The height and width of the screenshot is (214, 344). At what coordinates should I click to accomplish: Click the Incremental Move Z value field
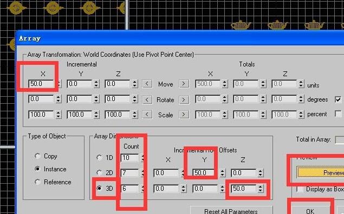pos(118,84)
